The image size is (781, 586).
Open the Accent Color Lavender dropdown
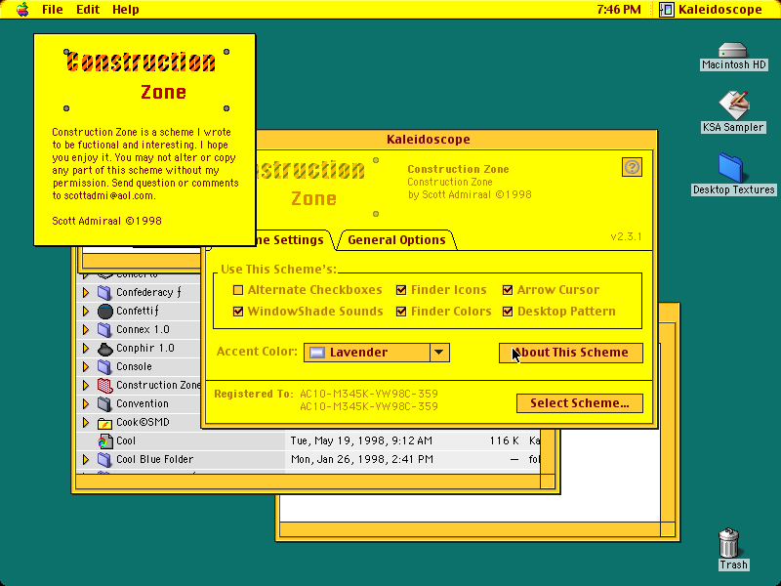coord(377,353)
